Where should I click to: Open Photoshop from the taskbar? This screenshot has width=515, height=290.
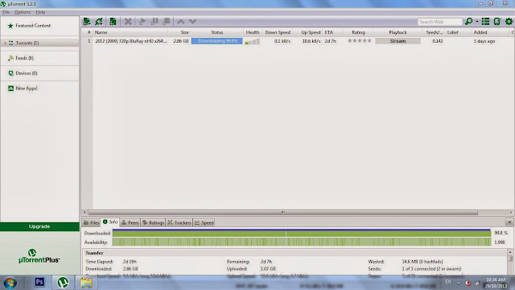[x=39, y=282]
